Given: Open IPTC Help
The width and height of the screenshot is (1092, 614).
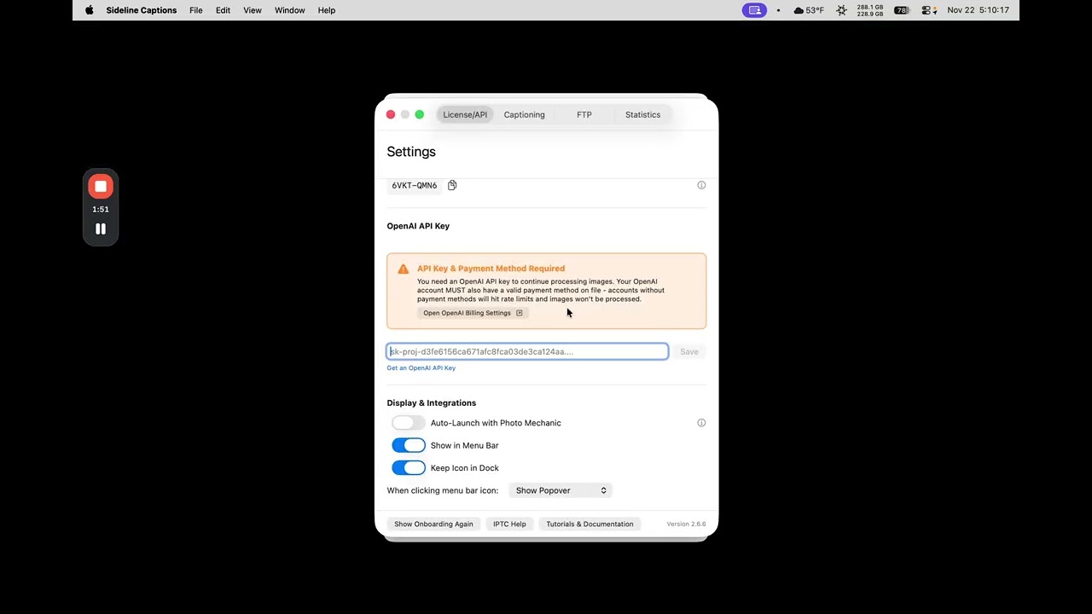Looking at the screenshot, I should [509, 524].
